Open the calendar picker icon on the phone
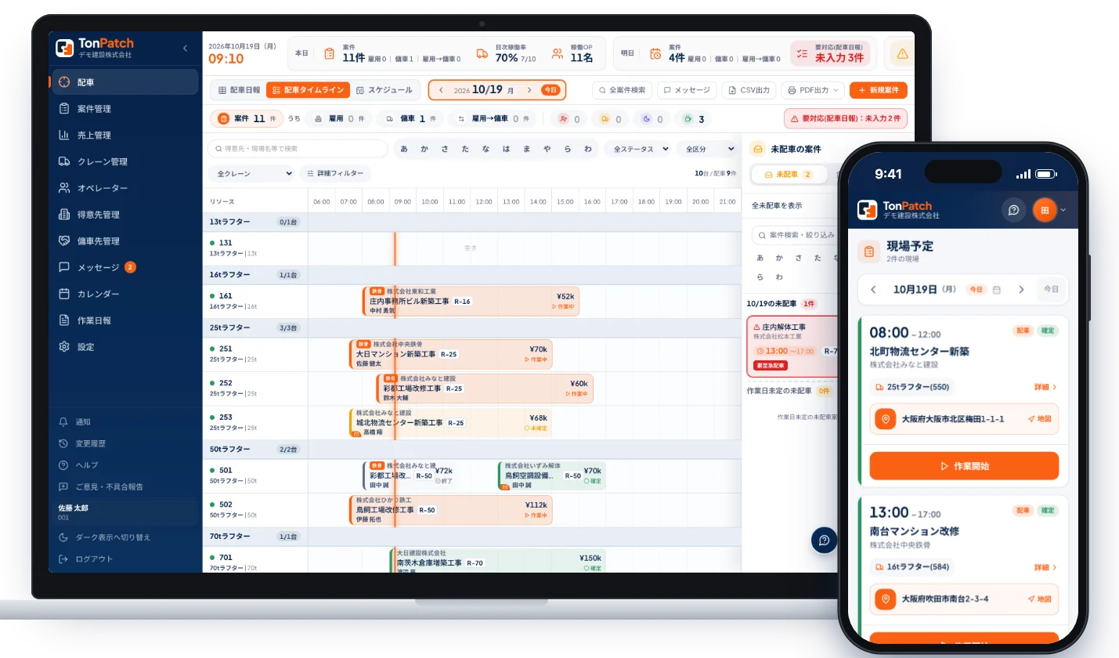The width and height of the screenshot is (1119, 658). [x=997, y=290]
